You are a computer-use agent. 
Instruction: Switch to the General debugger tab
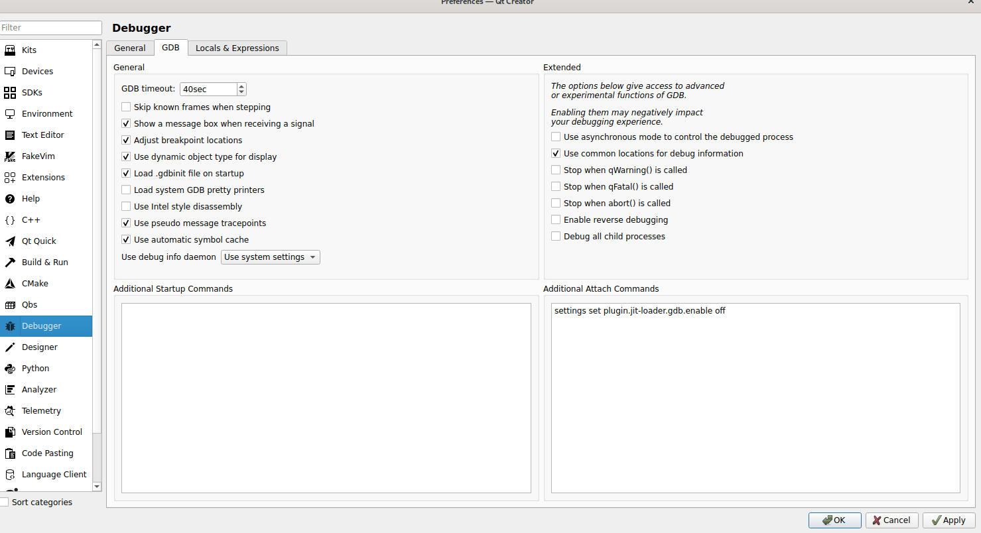[x=130, y=48]
